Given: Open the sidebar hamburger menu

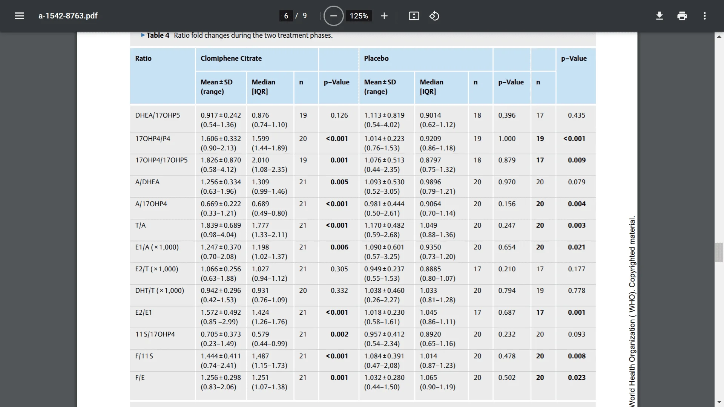Looking at the screenshot, I should click(19, 16).
